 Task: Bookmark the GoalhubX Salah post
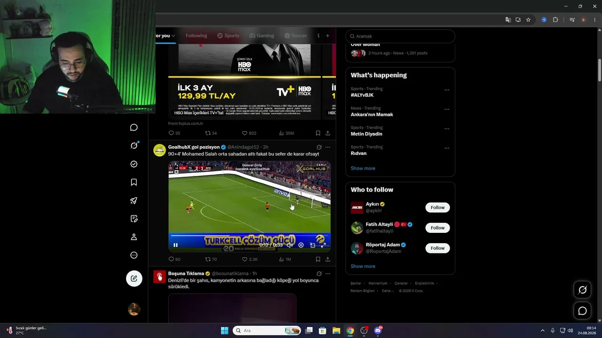pos(318,259)
